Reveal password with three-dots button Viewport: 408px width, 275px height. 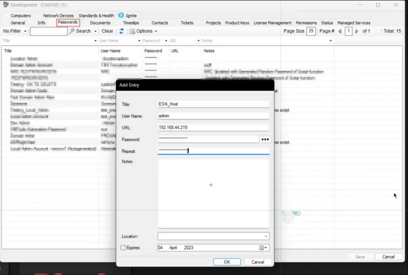click(x=265, y=140)
